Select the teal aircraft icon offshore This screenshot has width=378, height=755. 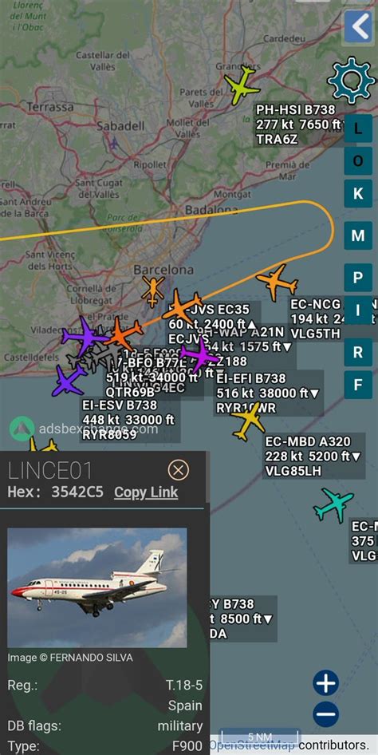pos(334,504)
